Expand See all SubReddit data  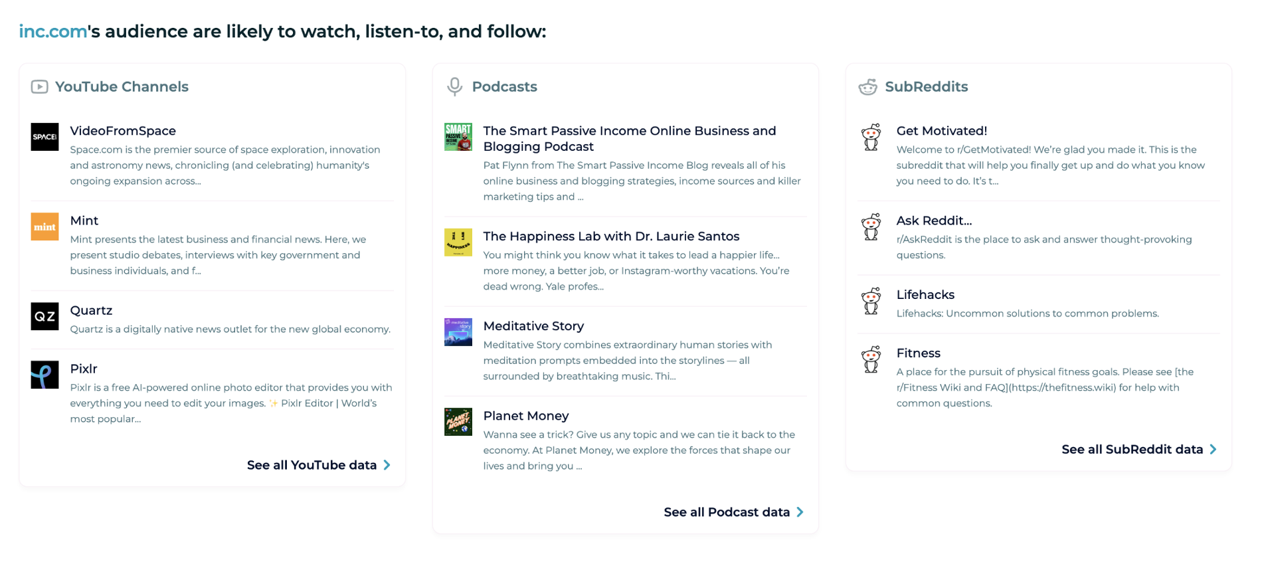tap(1138, 450)
